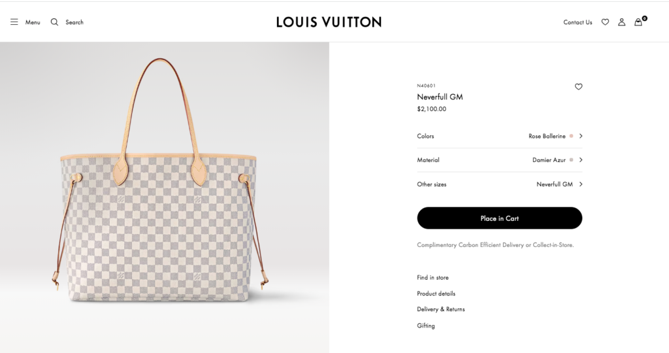Viewport: 669px width, 353px height.
Task: Open the Product details link
Action: pyautogui.click(x=436, y=294)
